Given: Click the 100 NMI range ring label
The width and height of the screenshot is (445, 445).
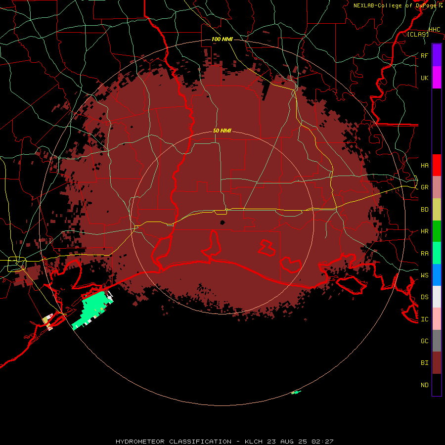Looking at the screenshot, I should (x=222, y=39).
